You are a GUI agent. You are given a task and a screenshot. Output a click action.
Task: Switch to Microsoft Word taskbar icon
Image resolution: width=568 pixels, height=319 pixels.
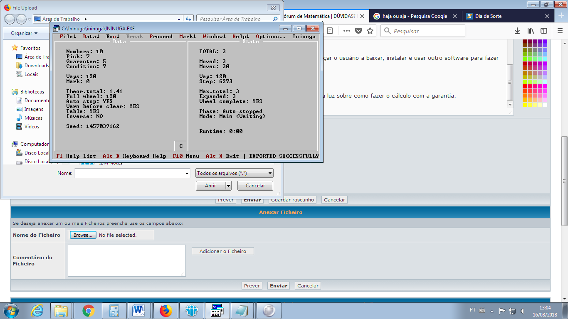point(139,311)
